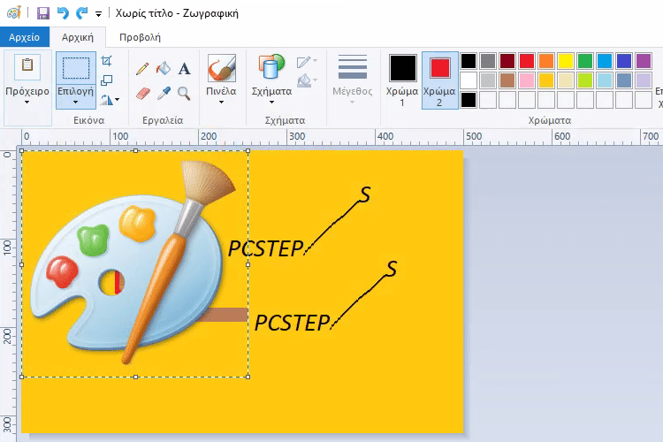Select the Text tool letter A
Viewport: 663px width, 442px height.
click(184, 69)
